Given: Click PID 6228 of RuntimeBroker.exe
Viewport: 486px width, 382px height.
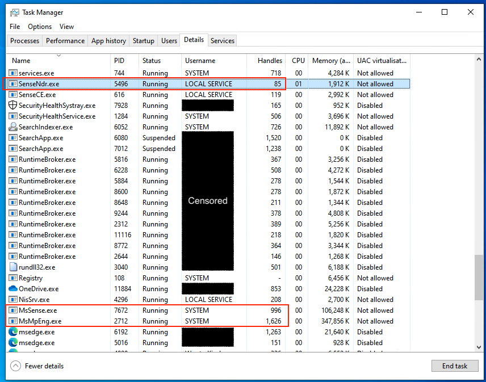Looking at the screenshot, I should [121, 170].
